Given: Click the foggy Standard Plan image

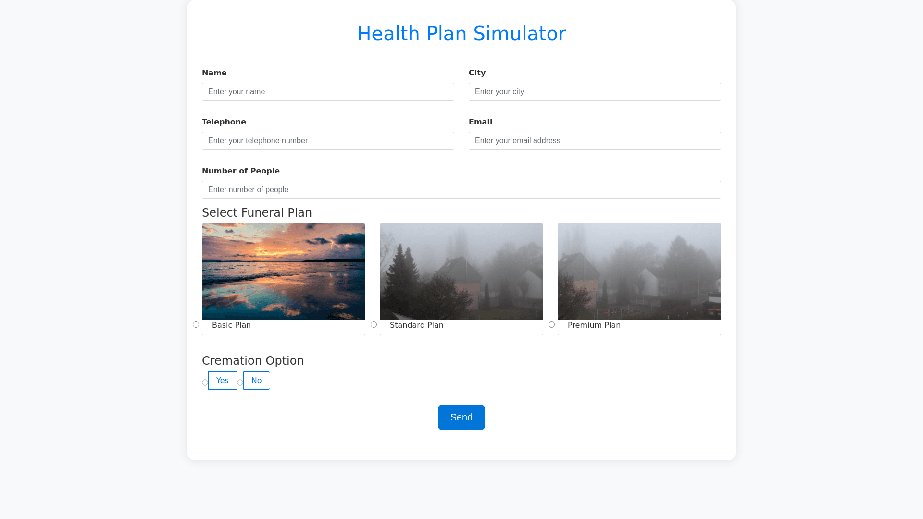Looking at the screenshot, I should pyautogui.click(x=461, y=272).
